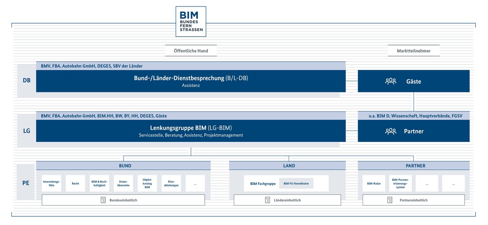The height and width of the screenshot is (225, 488).
Task: Click the document icon in Partnereinheitlich bar
Action: pyautogui.click(x=390, y=199)
